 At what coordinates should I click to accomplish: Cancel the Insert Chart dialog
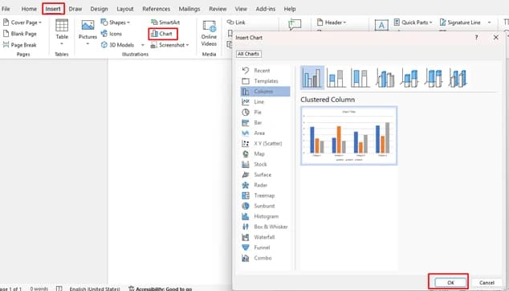[487, 282]
